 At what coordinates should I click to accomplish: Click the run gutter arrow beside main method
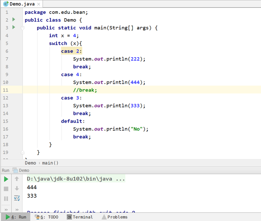point(14,27)
